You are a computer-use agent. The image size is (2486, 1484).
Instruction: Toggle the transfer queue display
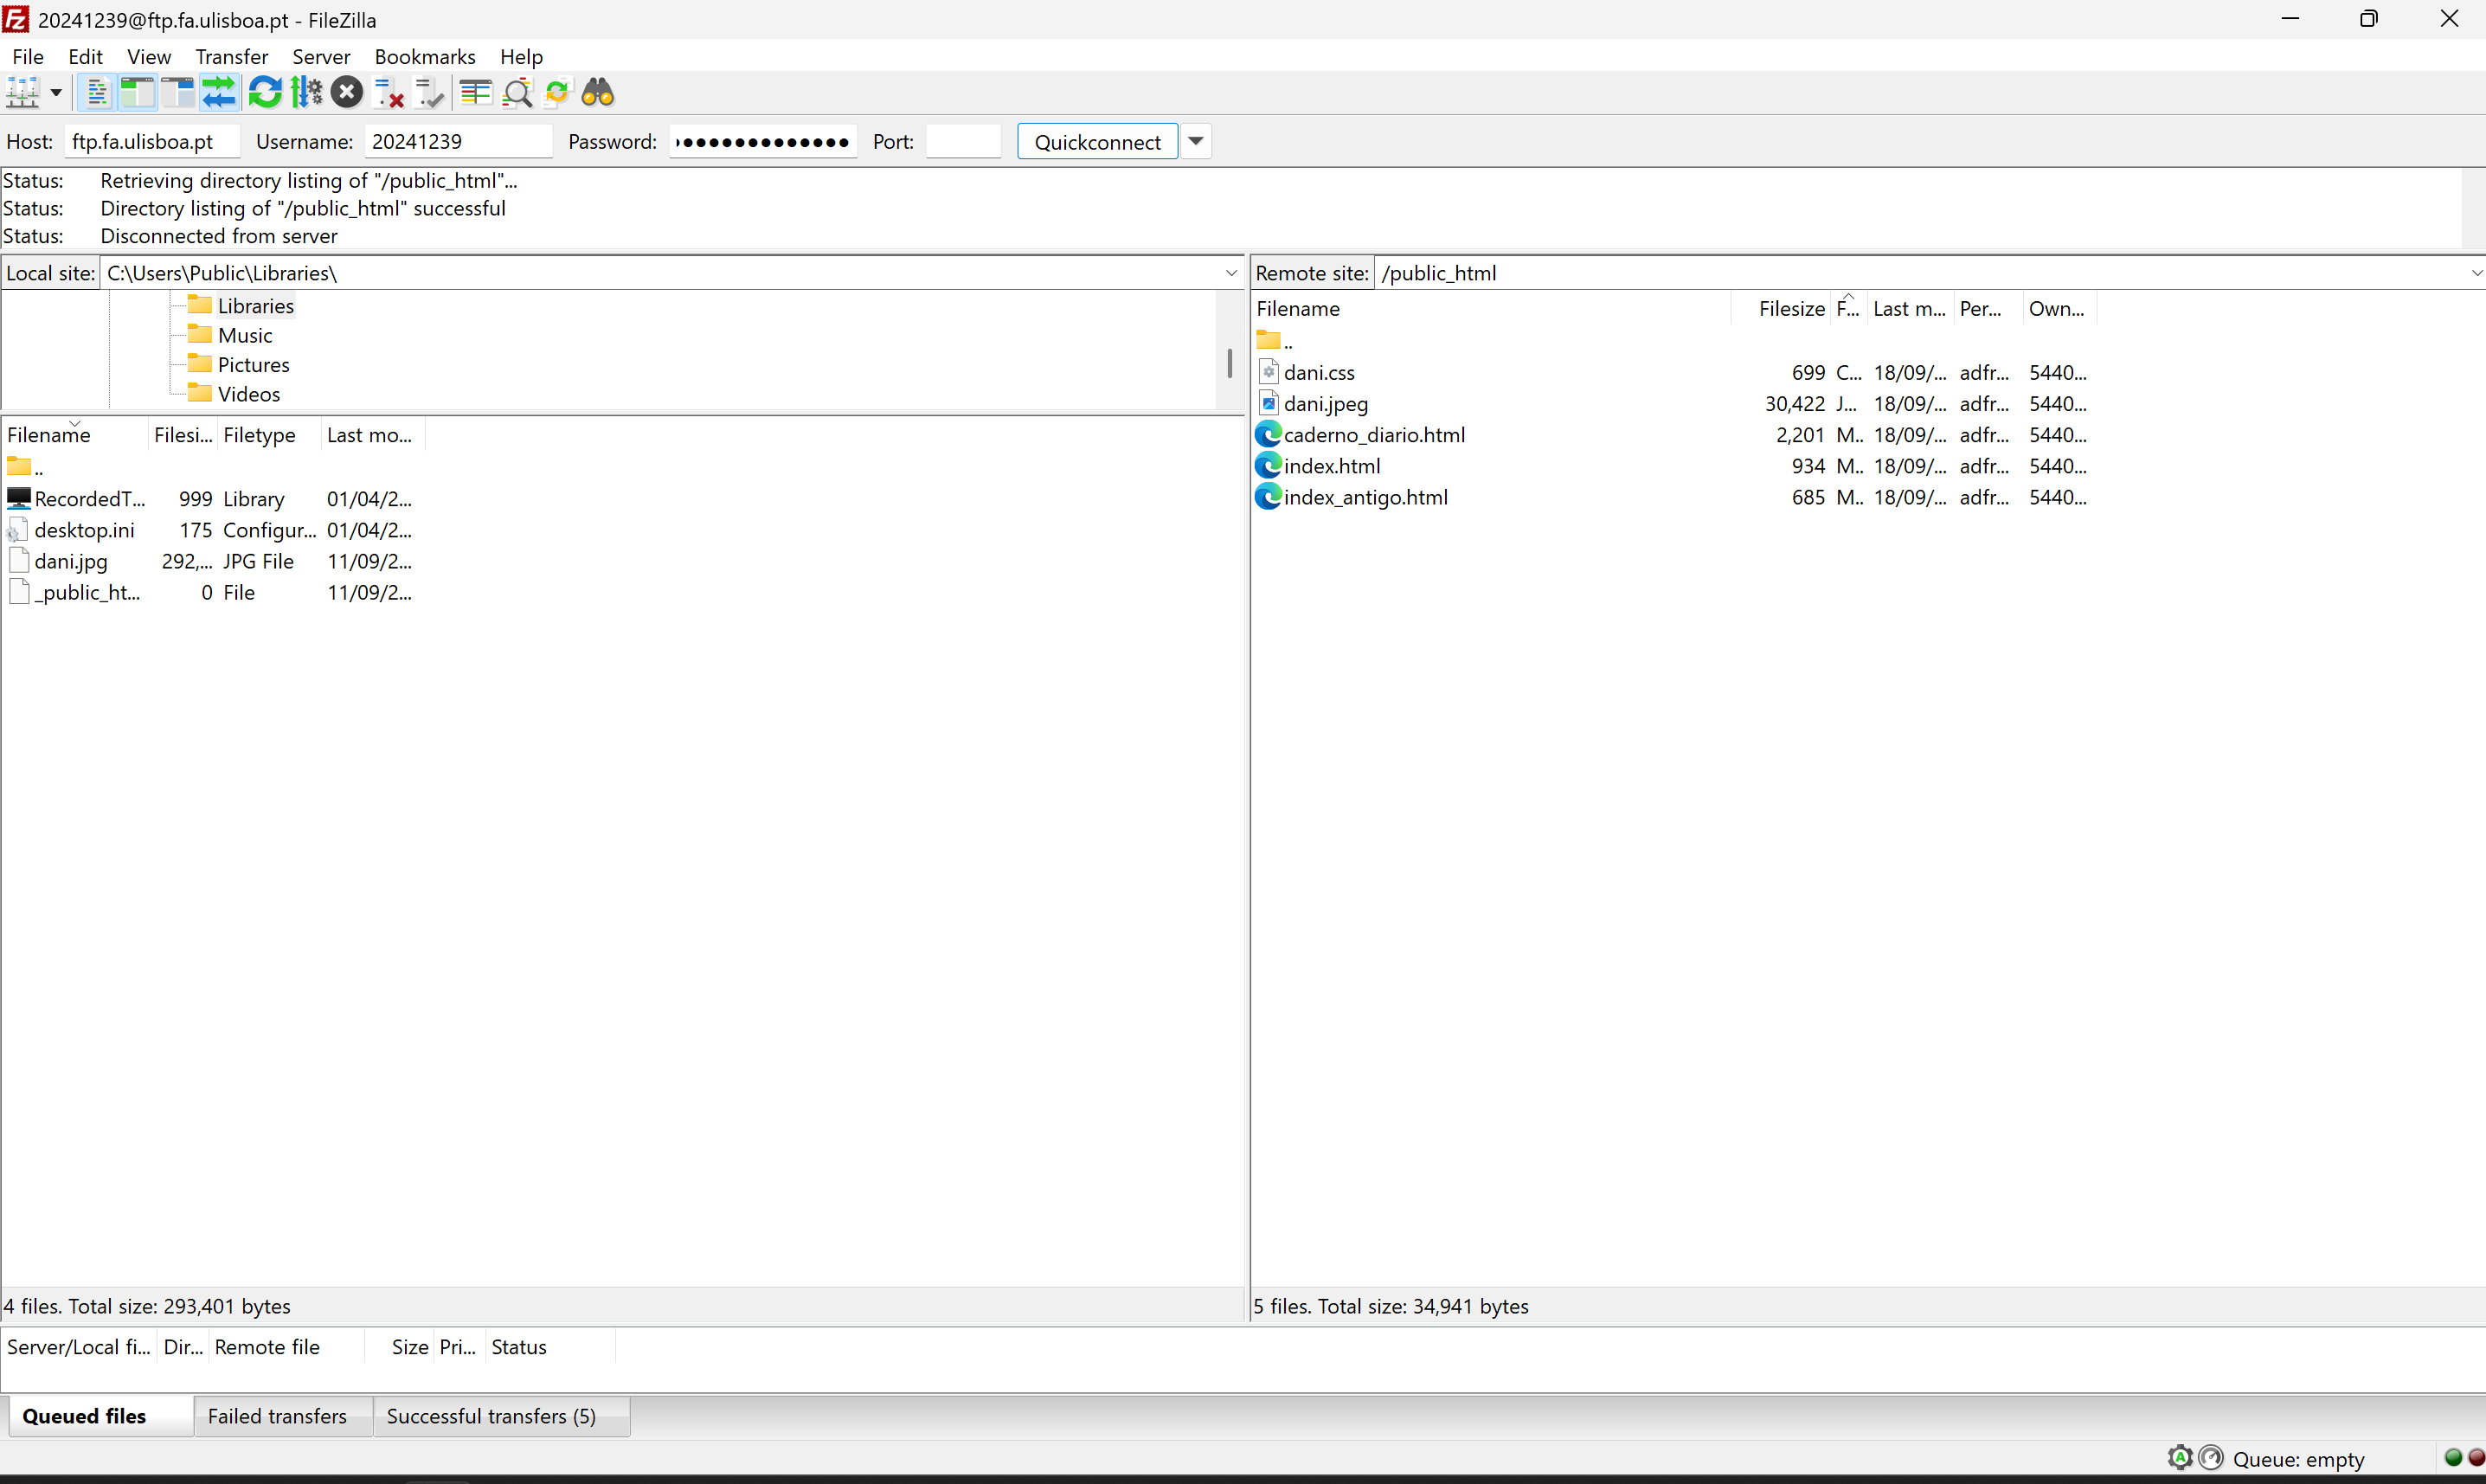point(219,93)
